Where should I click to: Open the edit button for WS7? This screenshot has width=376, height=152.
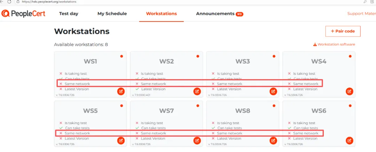[197, 141]
